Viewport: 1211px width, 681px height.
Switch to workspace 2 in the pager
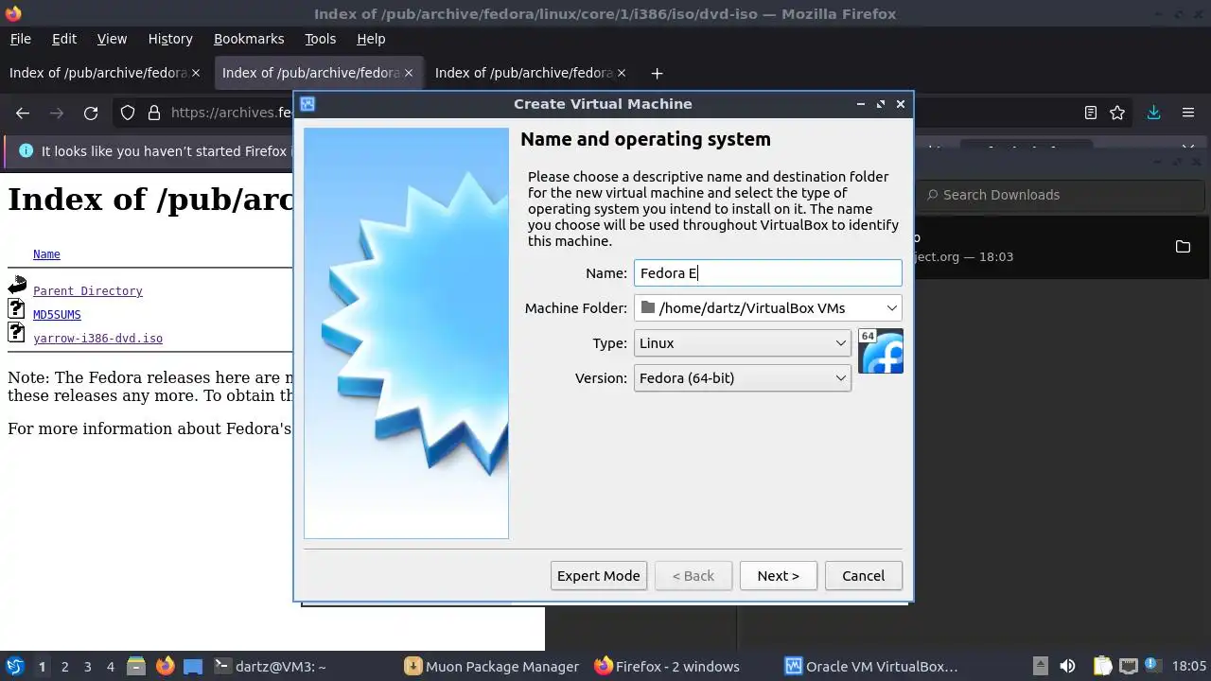(64, 666)
